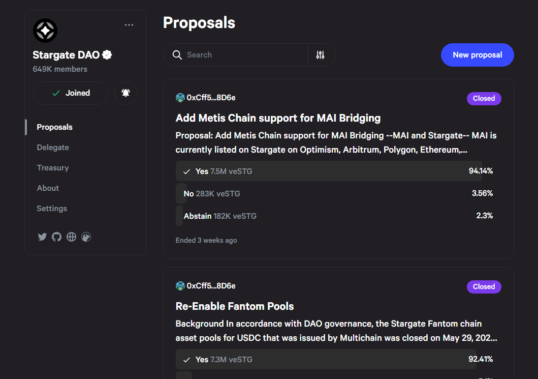Open the Re-Enable Fantom Pools proposal
Image resolution: width=538 pixels, height=379 pixels.
pos(235,306)
